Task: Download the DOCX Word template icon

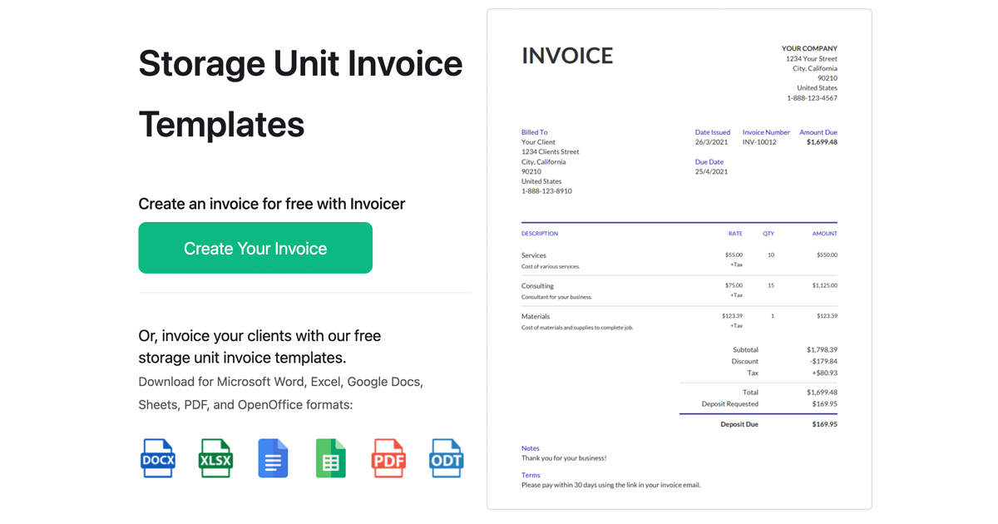Action: coord(158,458)
